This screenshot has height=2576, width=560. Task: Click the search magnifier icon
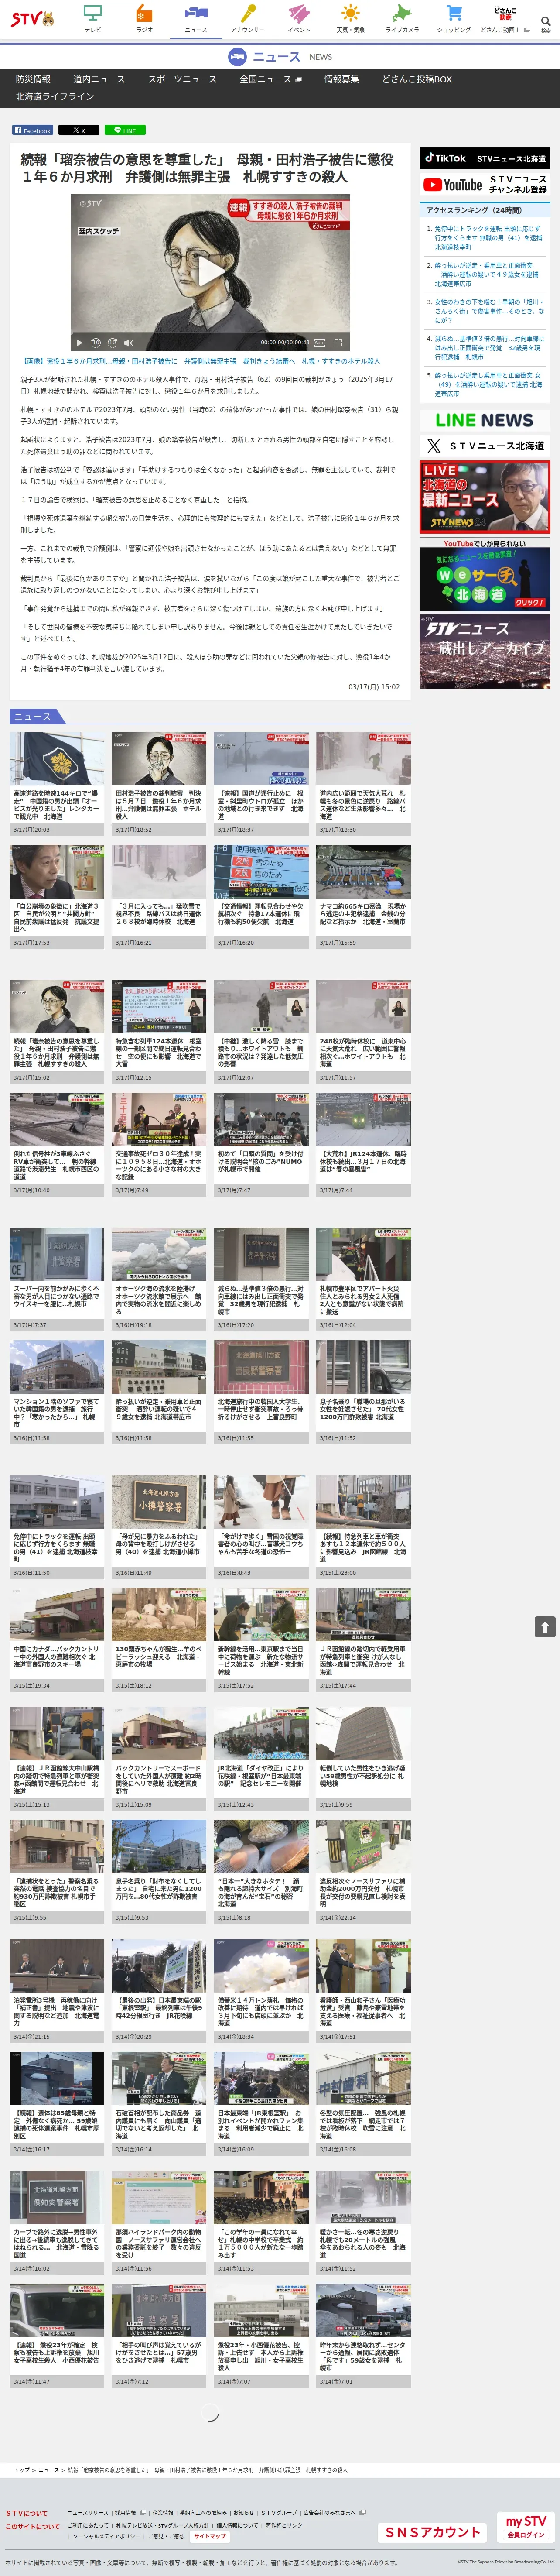coord(546,20)
